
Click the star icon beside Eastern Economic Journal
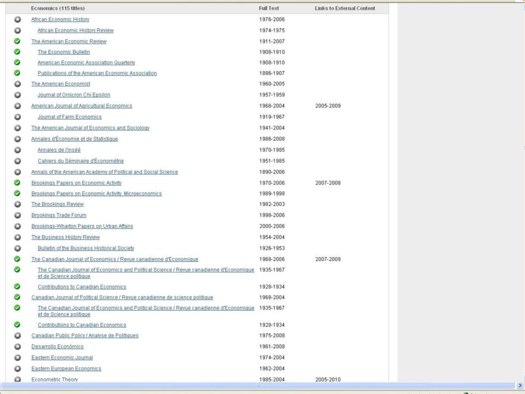[x=17, y=358]
